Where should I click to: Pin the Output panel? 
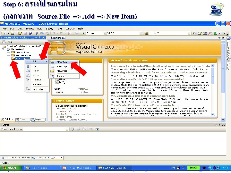click(219, 125)
